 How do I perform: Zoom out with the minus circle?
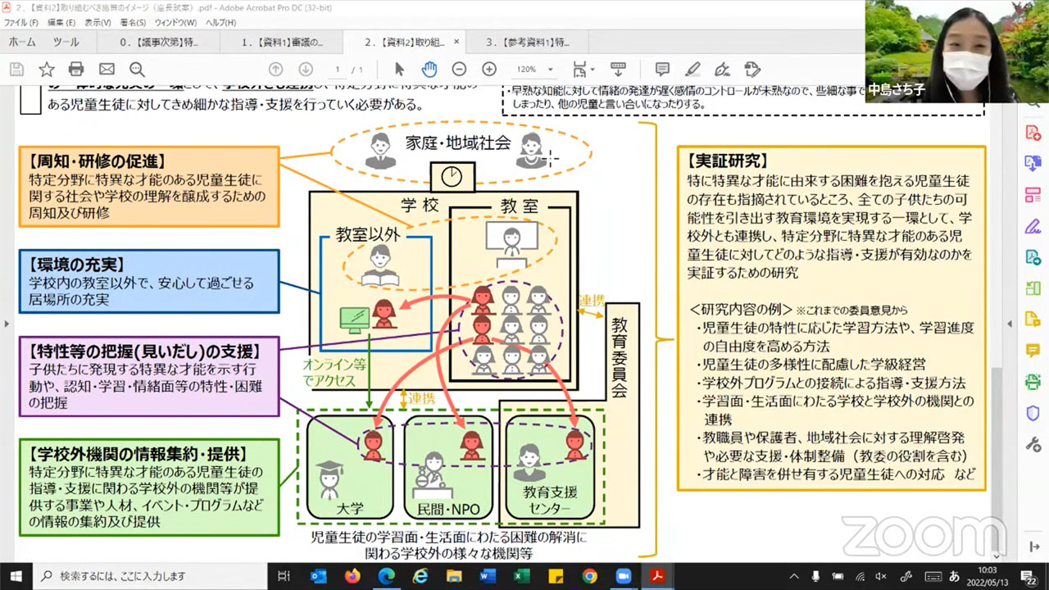coord(459,70)
